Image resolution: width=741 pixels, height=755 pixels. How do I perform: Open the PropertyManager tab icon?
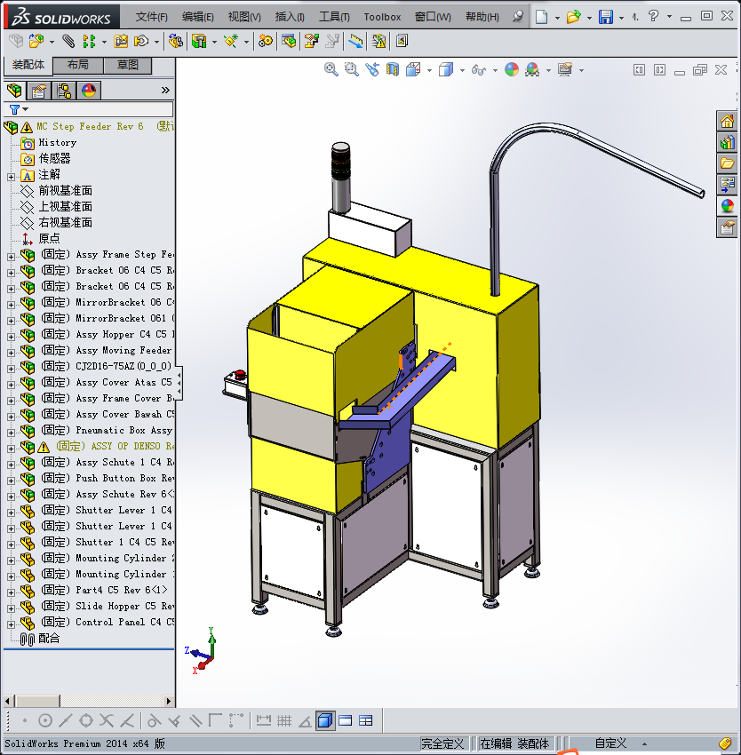pyautogui.click(x=39, y=90)
